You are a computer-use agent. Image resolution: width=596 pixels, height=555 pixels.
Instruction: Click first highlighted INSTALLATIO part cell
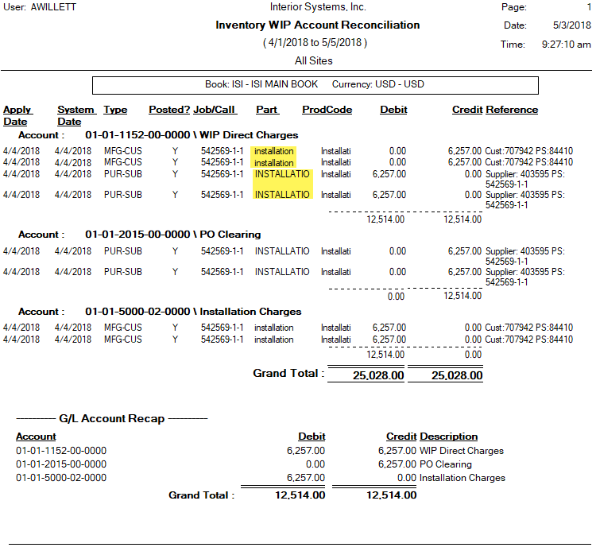click(x=282, y=174)
